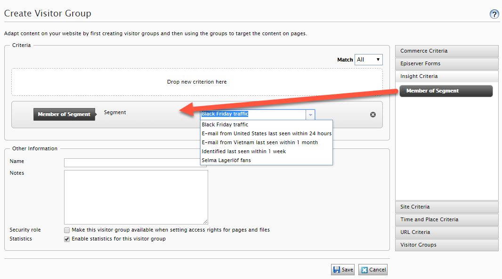Open the Match dropdown
Viewport: 502px width, 279px height.
tap(369, 60)
